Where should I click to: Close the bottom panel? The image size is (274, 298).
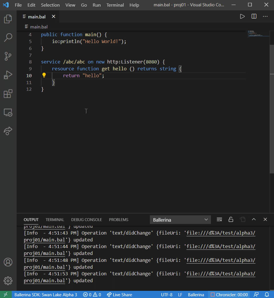[x=265, y=220]
